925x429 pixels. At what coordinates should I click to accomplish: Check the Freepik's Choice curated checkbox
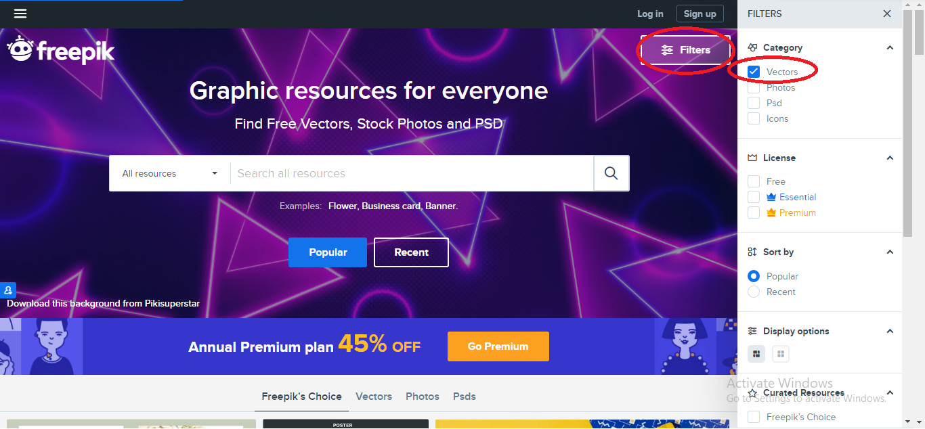754,417
